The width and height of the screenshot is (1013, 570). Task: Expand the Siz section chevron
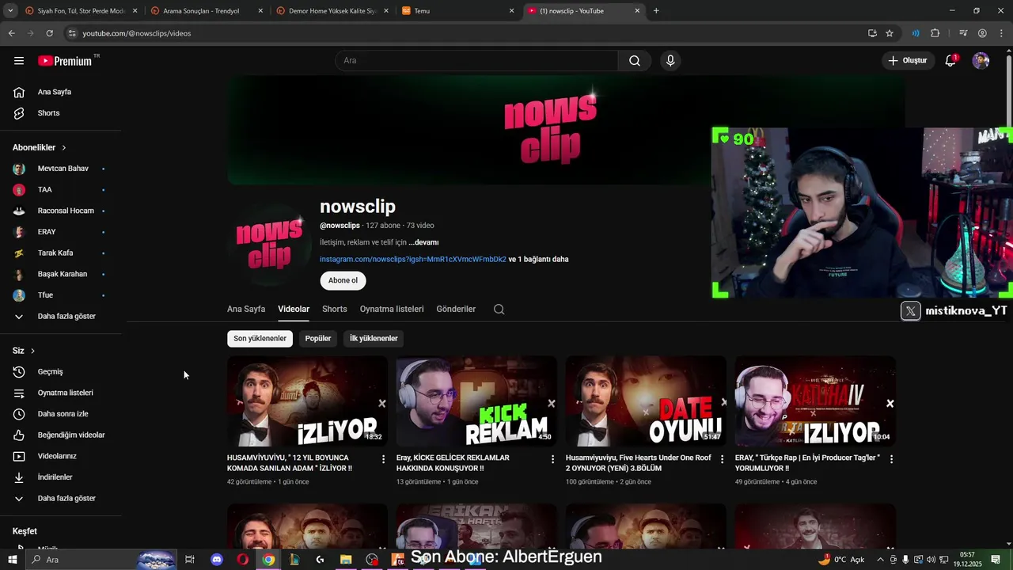(32, 351)
